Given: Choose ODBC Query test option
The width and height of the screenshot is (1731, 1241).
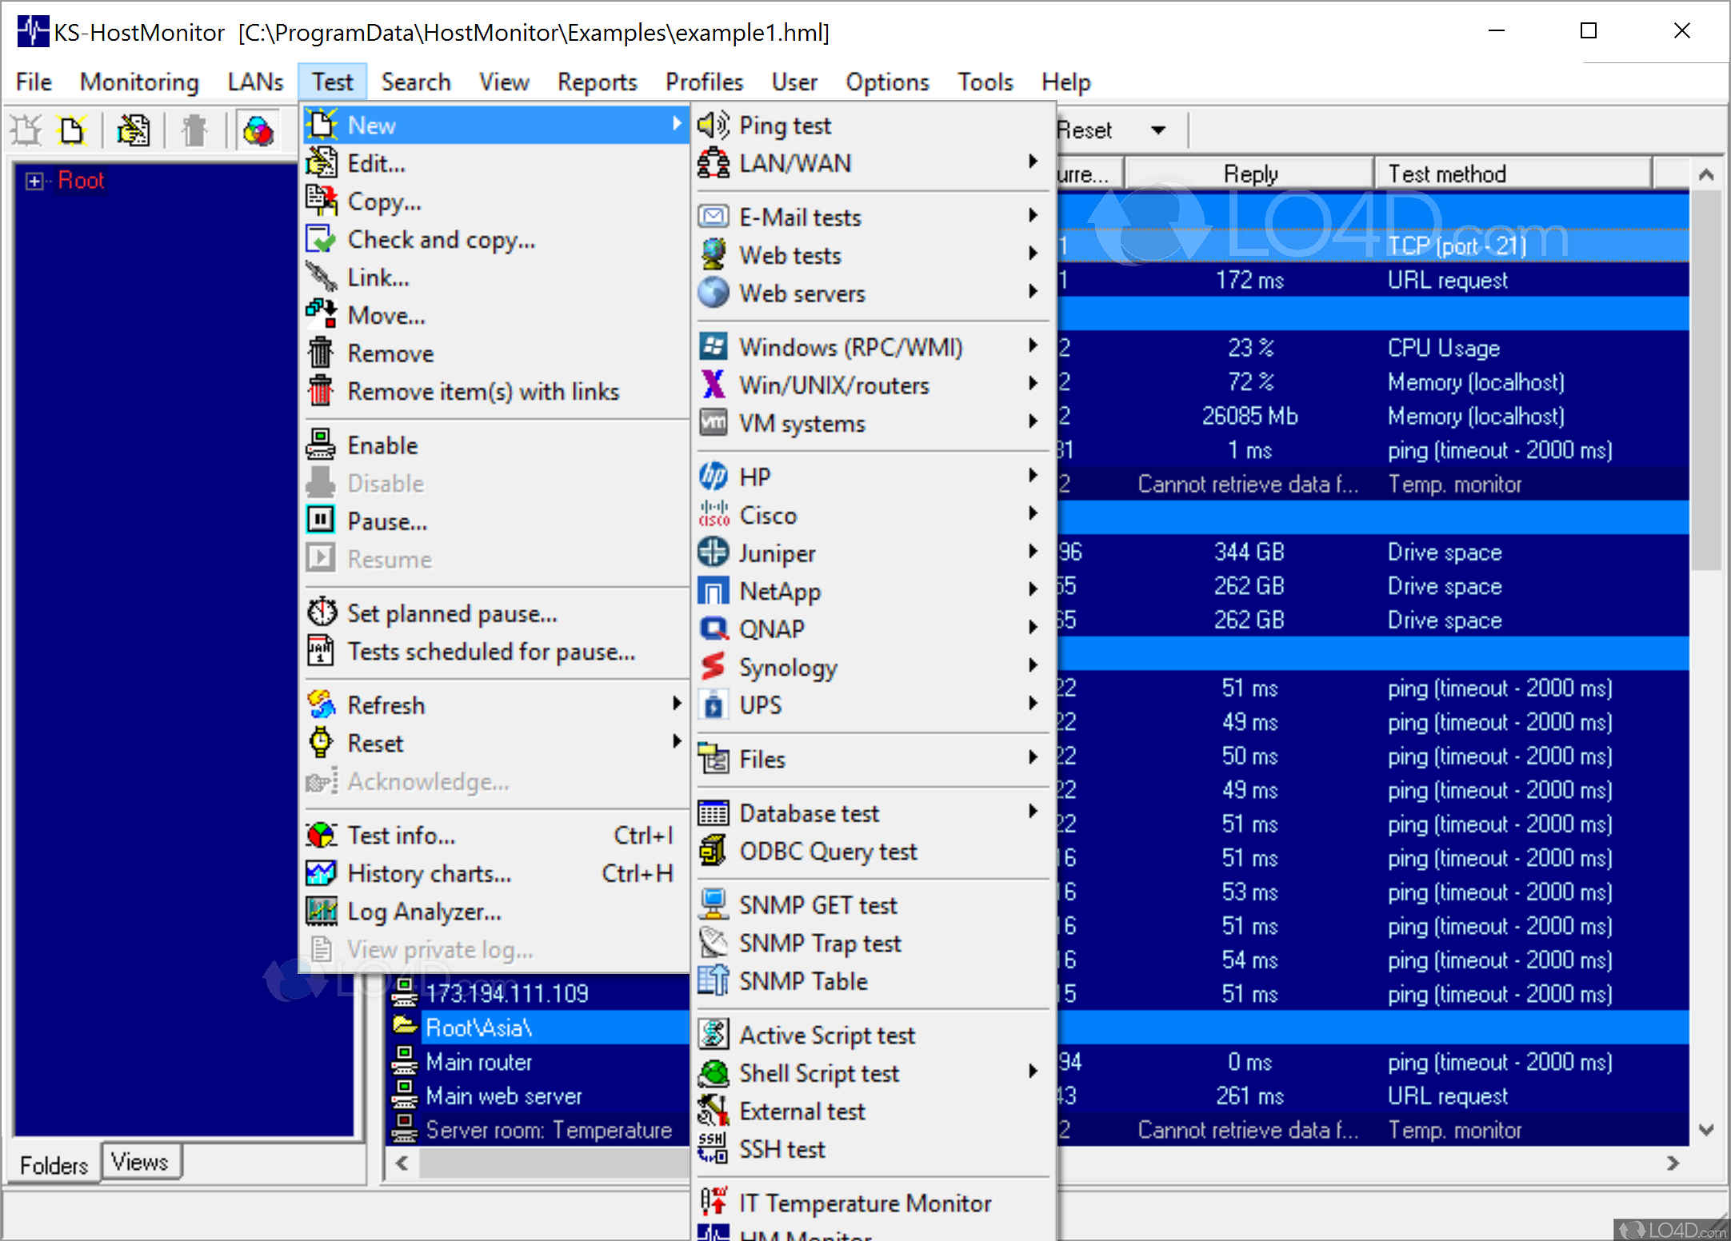Looking at the screenshot, I should click(x=828, y=852).
